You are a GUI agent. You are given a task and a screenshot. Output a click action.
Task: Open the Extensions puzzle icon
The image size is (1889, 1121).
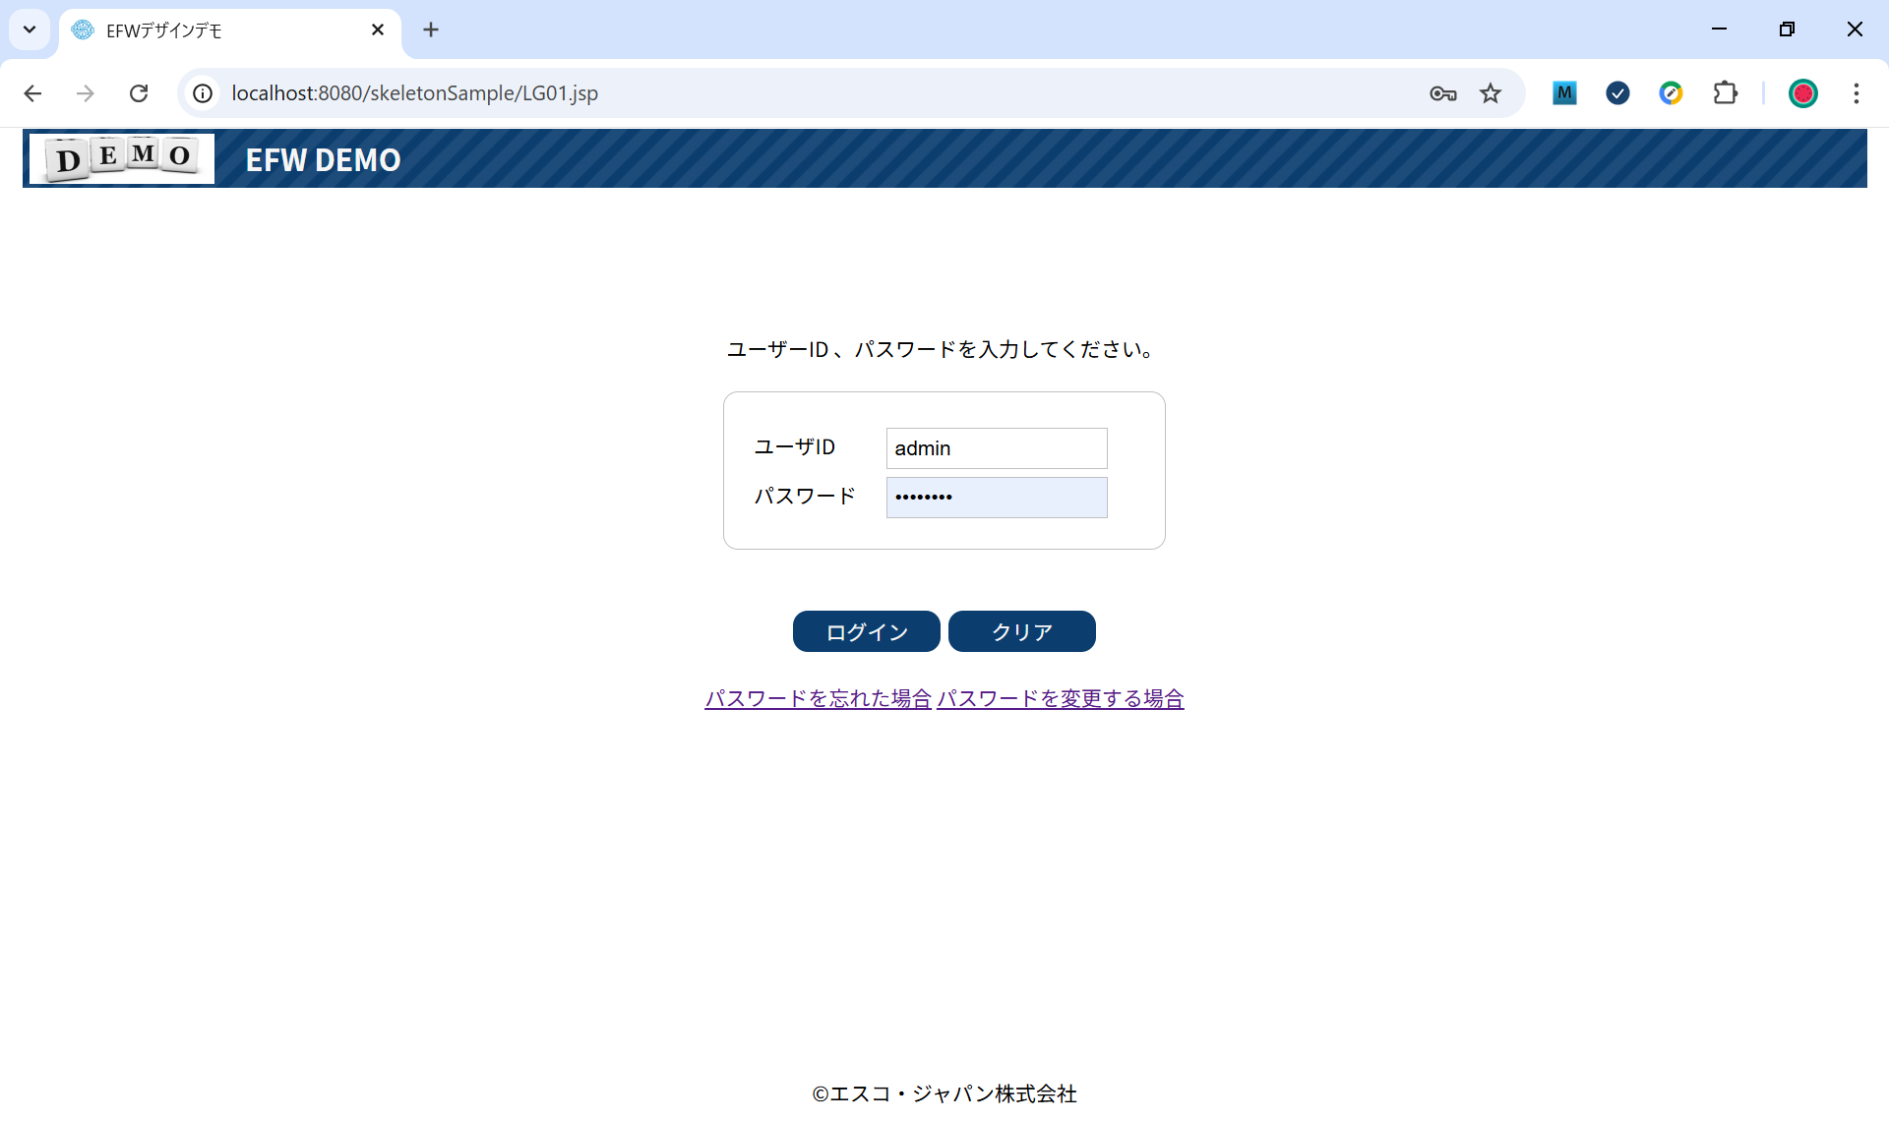click(1725, 93)
